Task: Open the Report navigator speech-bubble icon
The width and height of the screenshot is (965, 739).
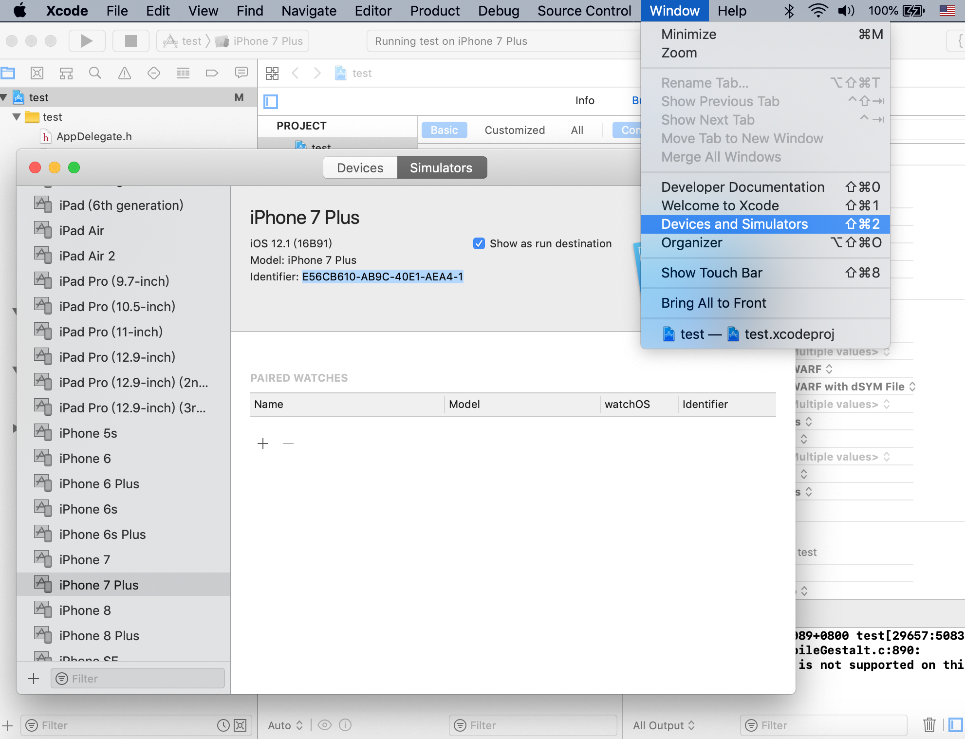Action: pyautogui.click(x=241, y=73)
